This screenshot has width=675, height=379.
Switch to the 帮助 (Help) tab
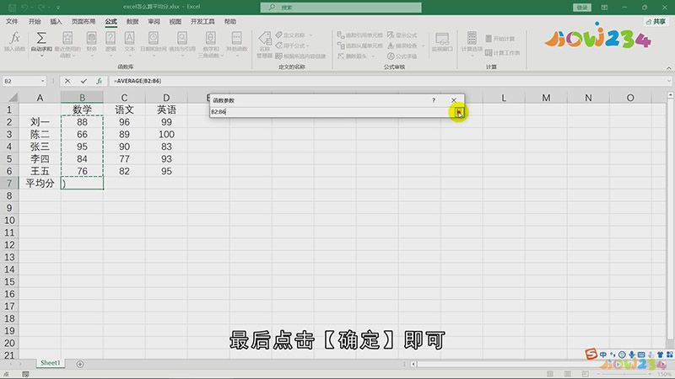point(230,22)
